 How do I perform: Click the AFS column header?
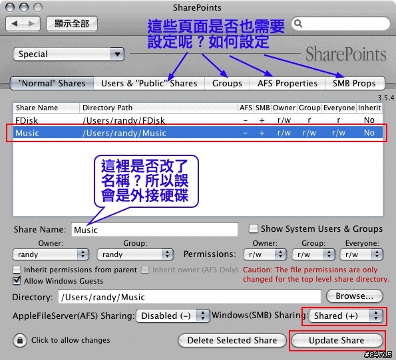[x=246, y=108]
